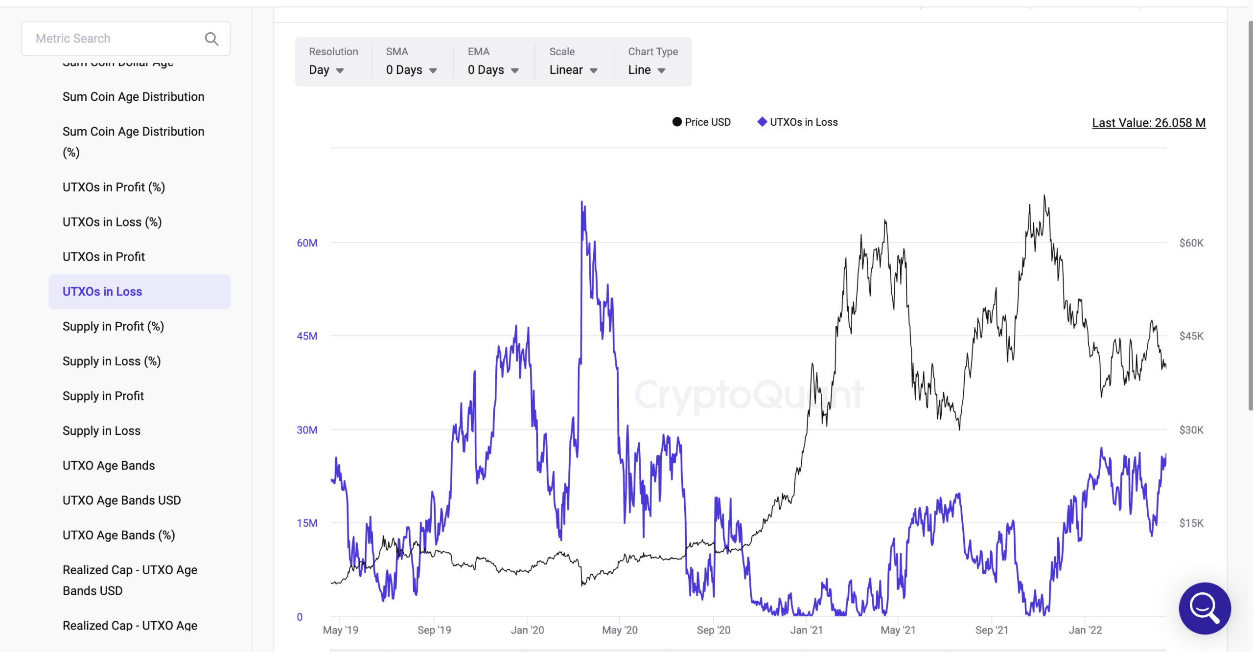Select Supply in Loss (%) metric
The width and height of the screenshot is (1253, 652).
pyautogui.click(x=112, y=361)
